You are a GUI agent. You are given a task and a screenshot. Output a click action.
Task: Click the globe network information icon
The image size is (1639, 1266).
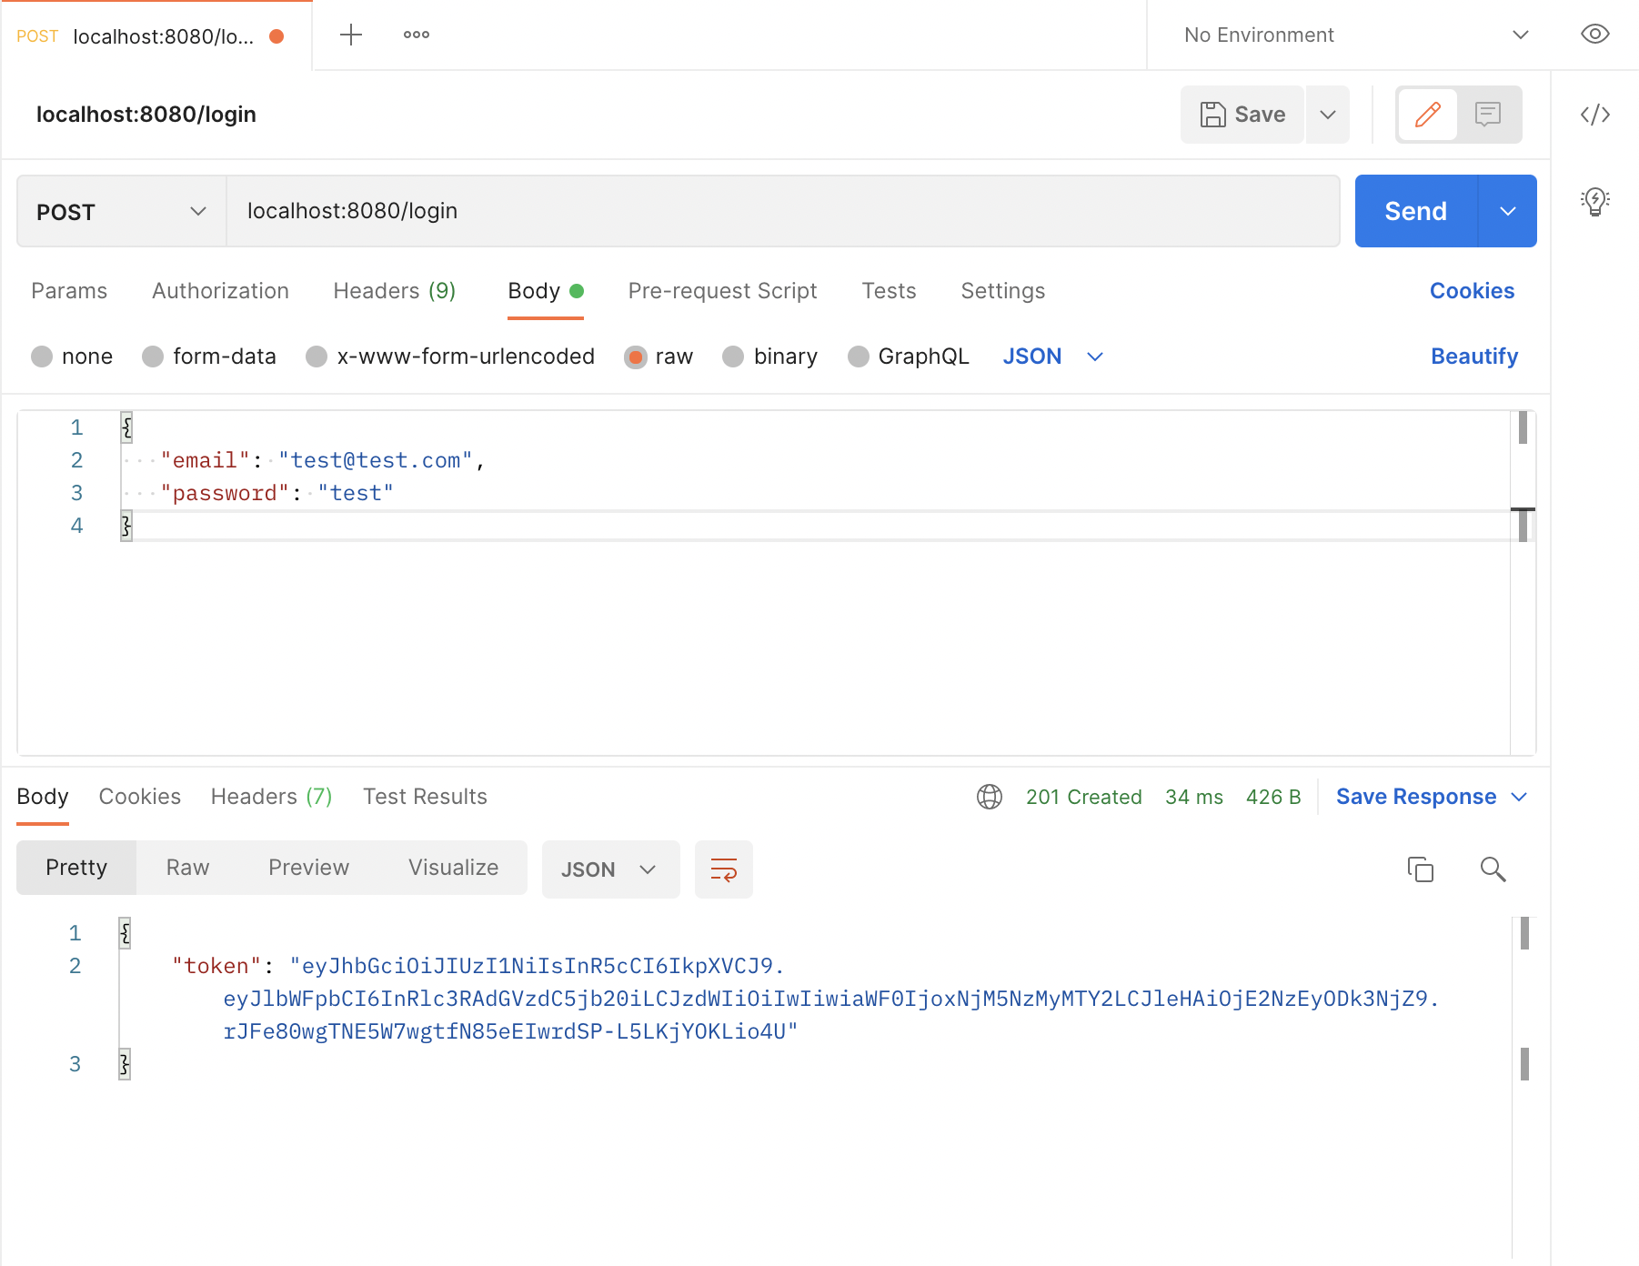990,797
